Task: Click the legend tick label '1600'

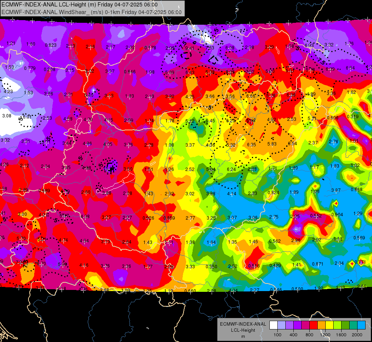Action: 341,335
